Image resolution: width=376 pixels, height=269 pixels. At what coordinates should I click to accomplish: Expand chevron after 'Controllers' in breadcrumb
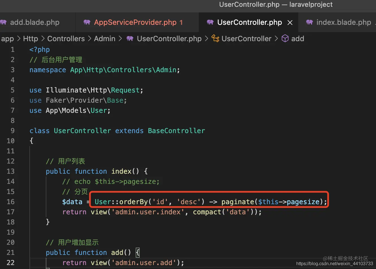89,38
